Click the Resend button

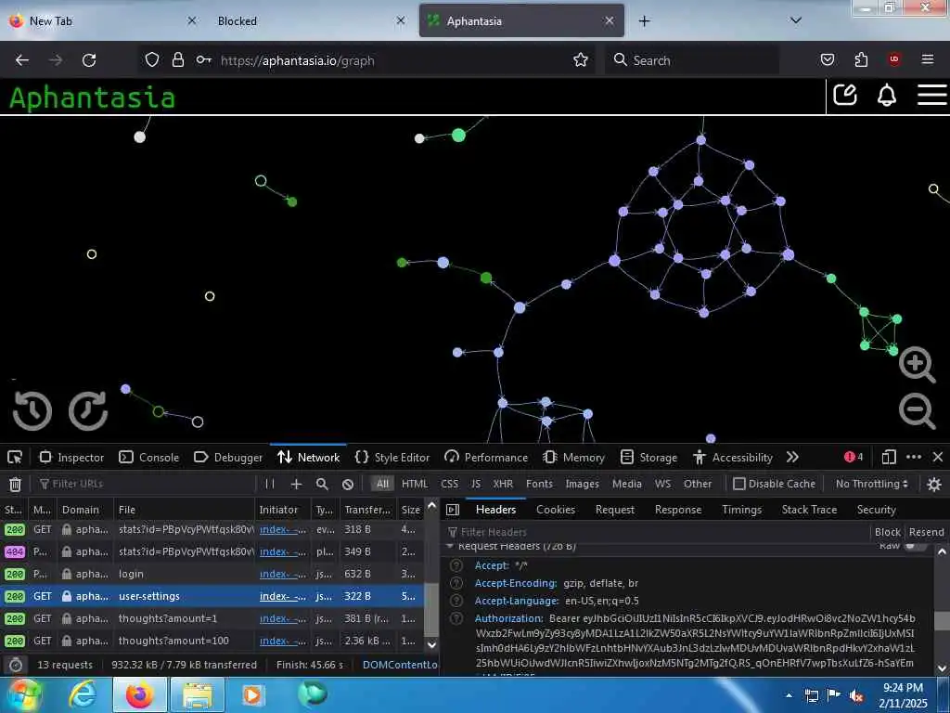[x=927, y=532]
